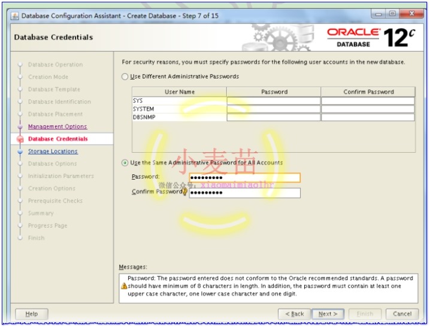Click the SYSTEM user name cell
The height and width of the screenshot is (330, 430).
(179, 109)
